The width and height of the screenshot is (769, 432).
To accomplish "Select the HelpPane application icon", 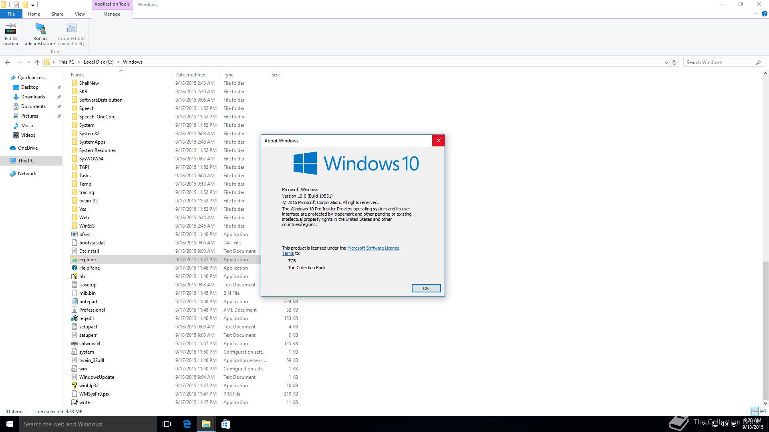I will (74, 268).
